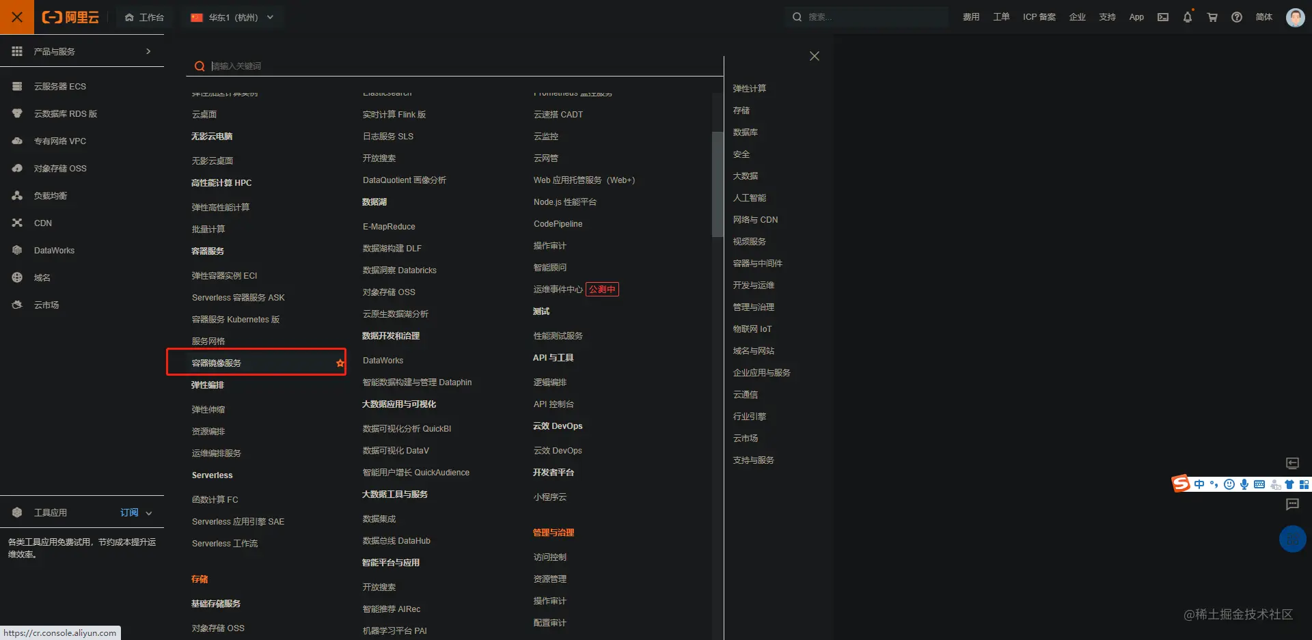
Task: Click the 云市场 sidebar icon
Action: [x=17, y=305]
